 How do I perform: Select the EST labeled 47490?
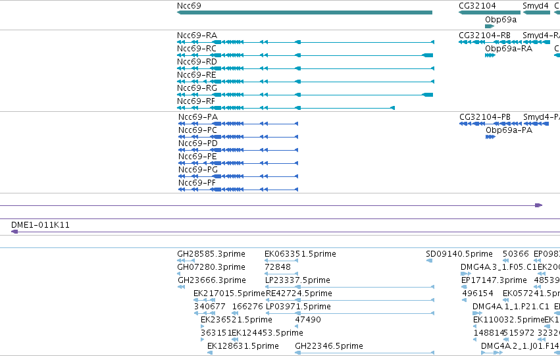pos(308,320)
